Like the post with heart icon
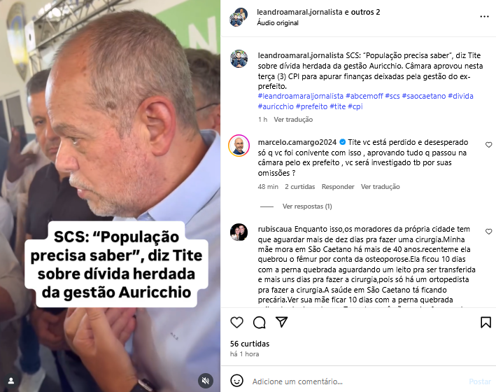Screen dimensions: 496x392 coord(236,322)
